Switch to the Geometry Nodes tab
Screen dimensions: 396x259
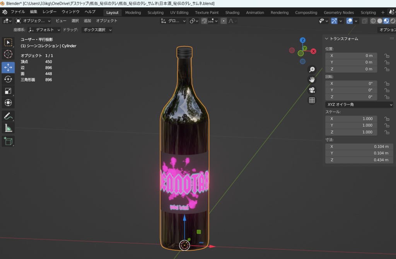click(x=339, y=12)
